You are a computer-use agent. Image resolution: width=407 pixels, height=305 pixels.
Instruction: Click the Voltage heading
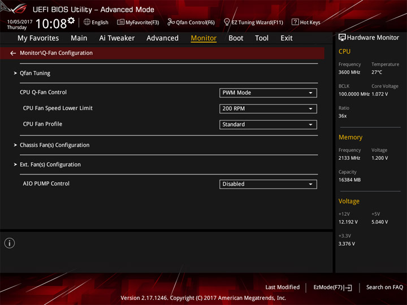(349, 201)
